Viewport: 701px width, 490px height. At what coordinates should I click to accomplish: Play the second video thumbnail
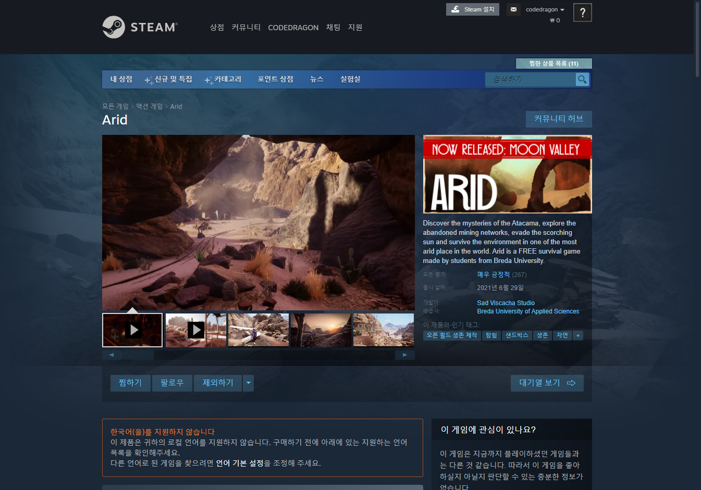tap(196, 330)
